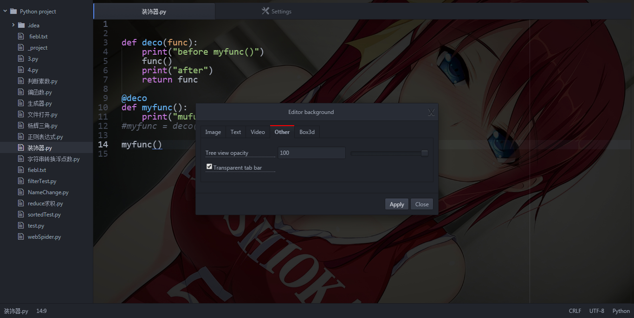The image size is (634, 318).
Task: Open NameChange.py file
Action: click(48, 192)
